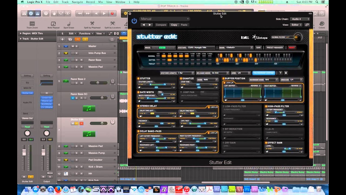Open the Edit menu in tracks area
The height and width of the screenshot is (195, 346).
(72, 34)
